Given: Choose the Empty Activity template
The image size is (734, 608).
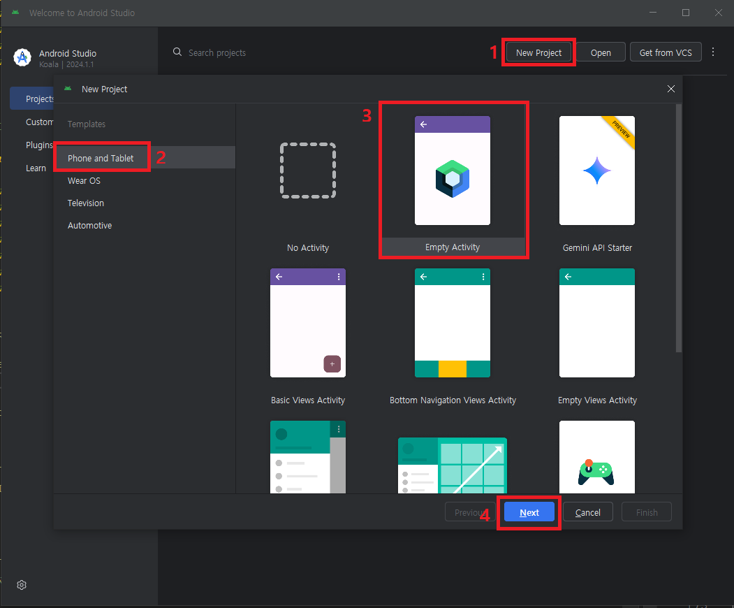Looking at the screenshot, I should (452, 171).
